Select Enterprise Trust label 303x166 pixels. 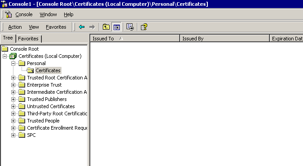(x=44, y=85)
